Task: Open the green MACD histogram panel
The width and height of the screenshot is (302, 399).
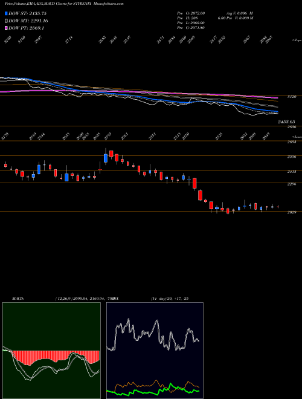Action: coord(51,351)
